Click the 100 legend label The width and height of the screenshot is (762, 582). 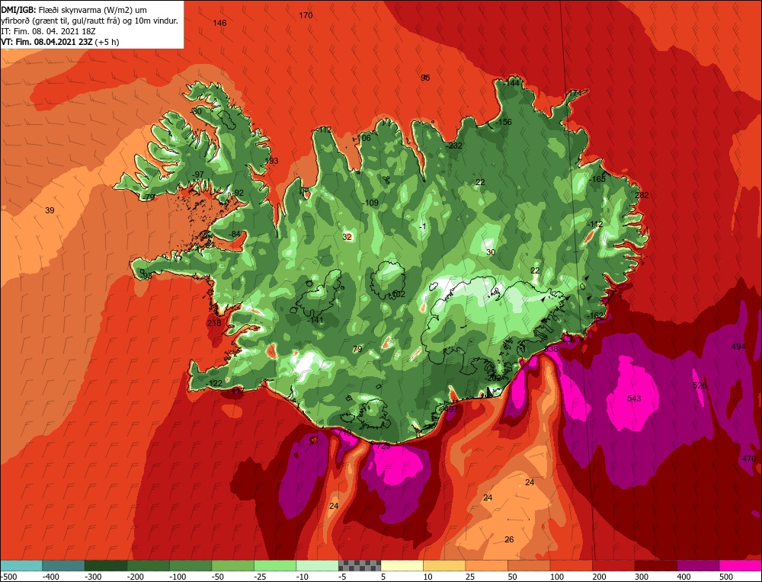(x=557, y=577)
